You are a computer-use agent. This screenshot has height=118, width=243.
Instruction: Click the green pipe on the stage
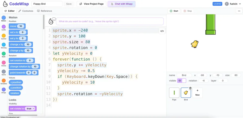click(x=210, y=24)
